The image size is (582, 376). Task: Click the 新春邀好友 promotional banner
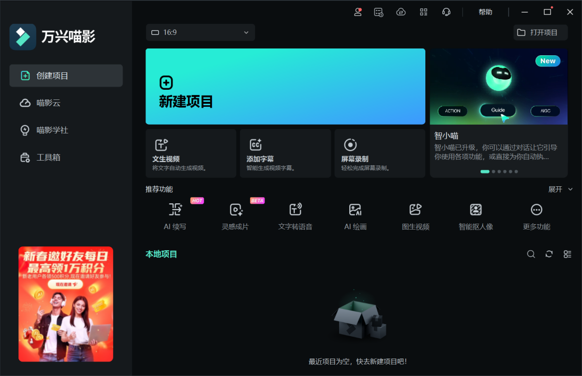[x=65, y=304]
